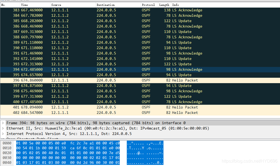Screen dimensions: 280x166
Task: Select packet 391 LS Acknowledge row
Action: pyautogui.click(x=140, y=53)
